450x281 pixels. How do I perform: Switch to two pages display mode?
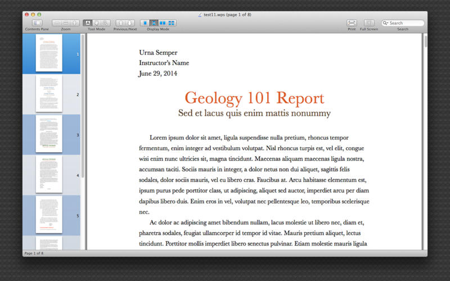163,22
